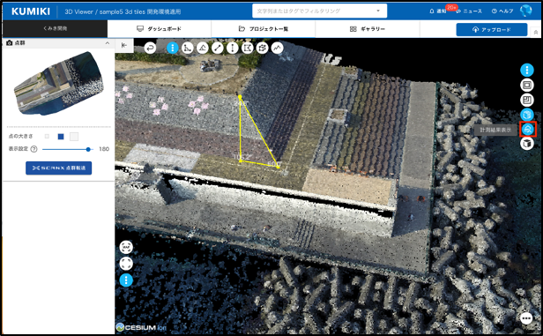Click the undo back arrow icon
Screen dimensions: 543x336
tap(150, 48)
